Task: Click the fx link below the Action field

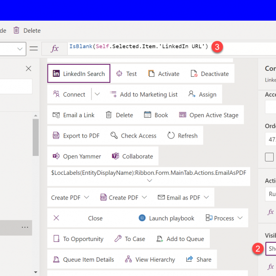Action: [271, 212]
